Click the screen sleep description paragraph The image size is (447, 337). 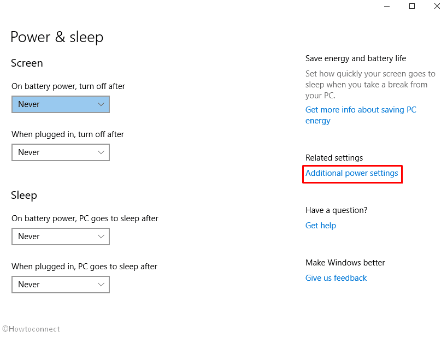tap(370, 85)
